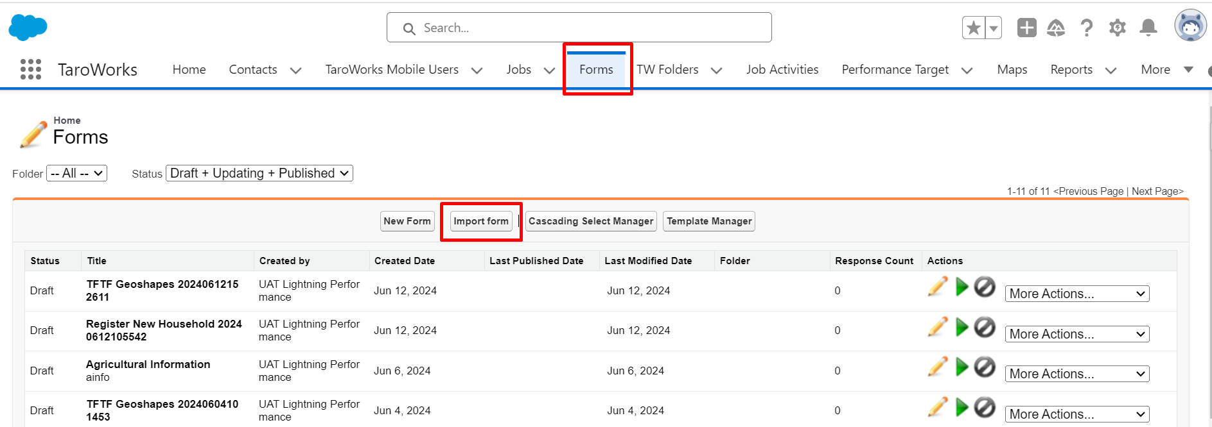This screenshot has height=427, width=1212.
Task: Click into the Search field
Action: click(x=578, y=28)
